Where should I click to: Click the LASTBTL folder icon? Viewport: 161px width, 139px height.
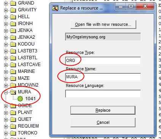[13, 58]
